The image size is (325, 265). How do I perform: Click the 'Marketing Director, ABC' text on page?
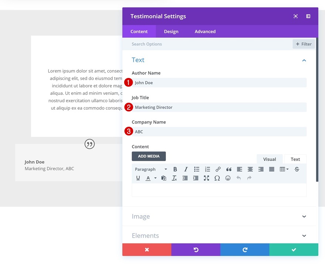coord(49,169)
